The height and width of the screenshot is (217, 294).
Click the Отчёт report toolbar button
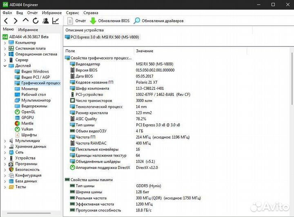(x=76, y=21)
